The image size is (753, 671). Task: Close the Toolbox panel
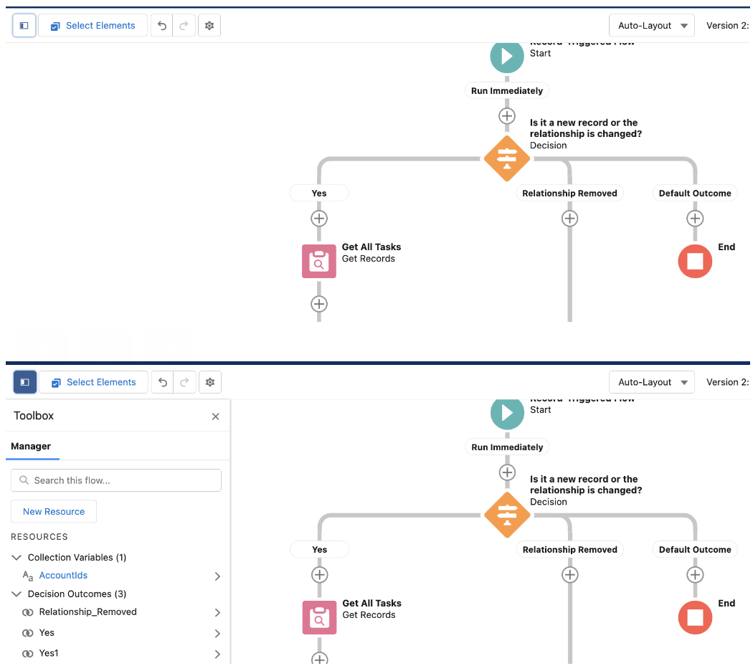pyautogui.click(x=216, y=416)
